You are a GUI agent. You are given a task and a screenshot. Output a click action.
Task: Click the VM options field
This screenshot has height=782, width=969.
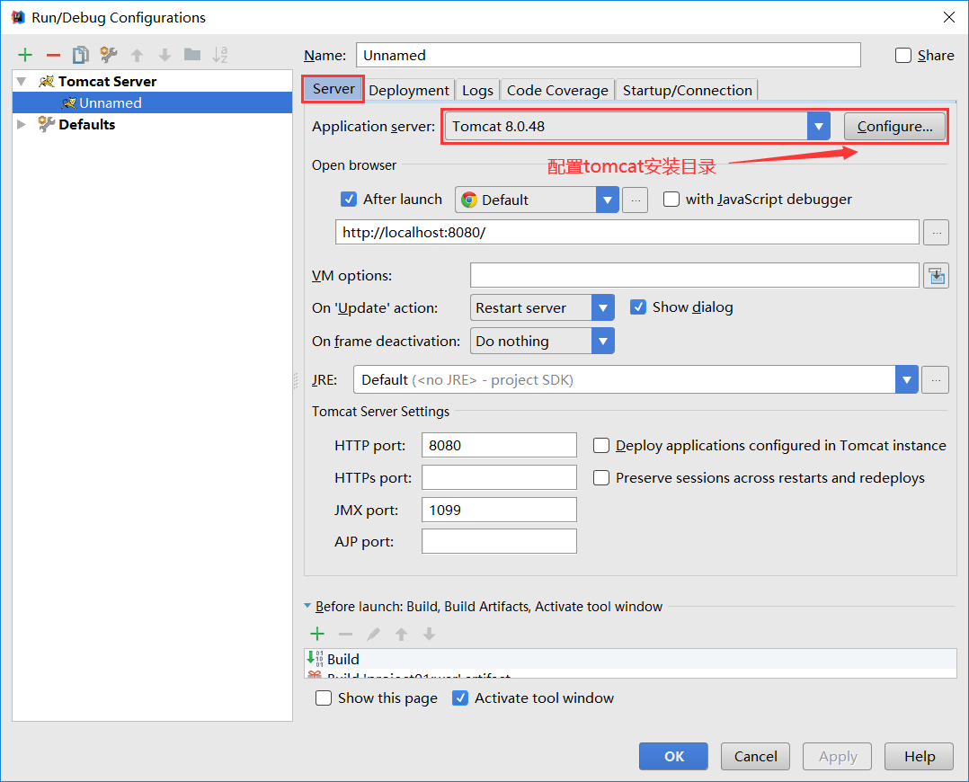click(695, 275)
